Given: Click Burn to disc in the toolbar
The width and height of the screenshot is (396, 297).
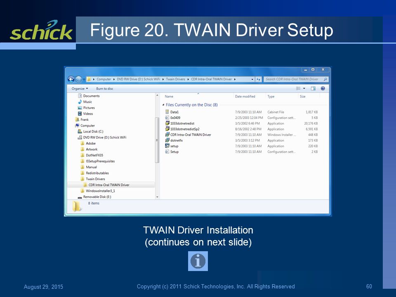Looking at the screenshot, I should tap(104, 89).
